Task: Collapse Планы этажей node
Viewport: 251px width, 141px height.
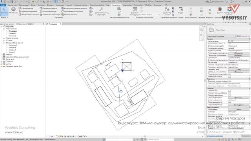Action: (4, 29)
